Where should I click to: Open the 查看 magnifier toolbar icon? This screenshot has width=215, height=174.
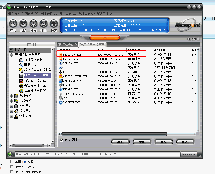tap(13, 24)
